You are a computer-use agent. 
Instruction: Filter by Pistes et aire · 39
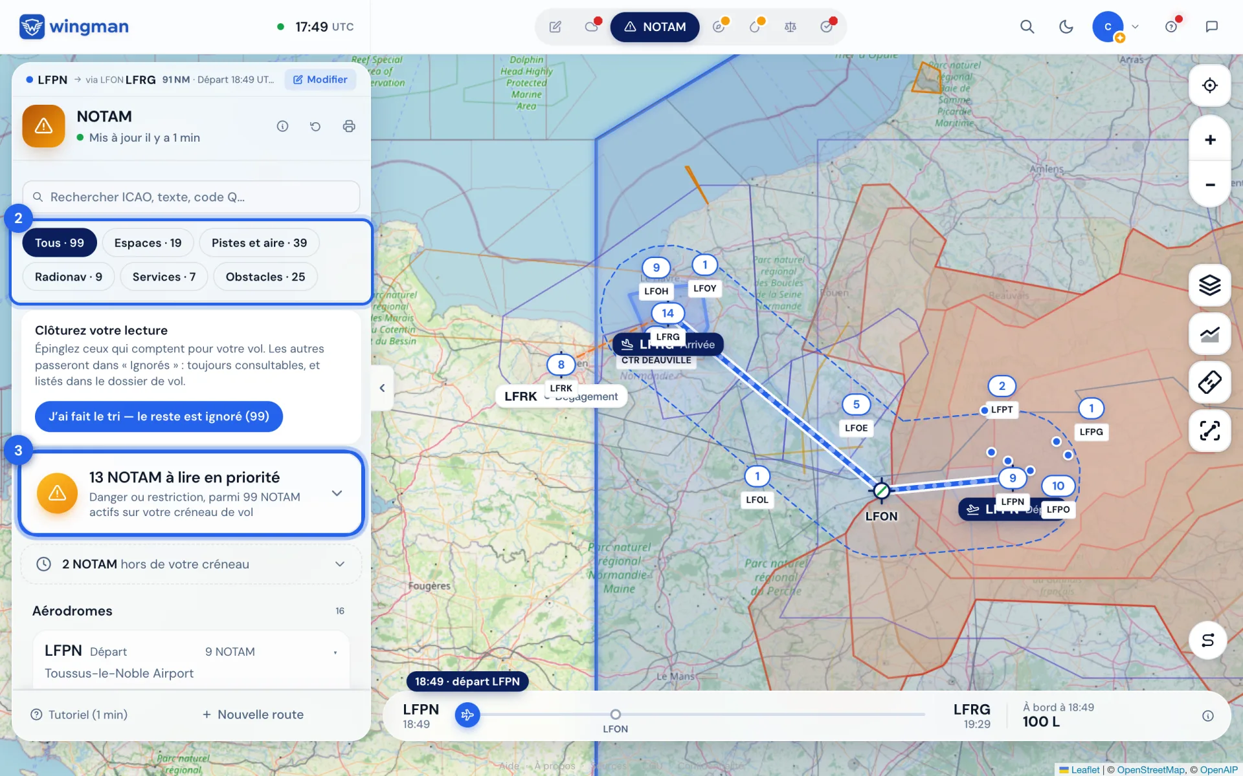click(259, 243)
